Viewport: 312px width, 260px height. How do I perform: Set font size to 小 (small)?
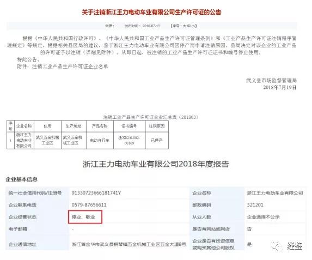pyautogui.click(x=193, y=26)
